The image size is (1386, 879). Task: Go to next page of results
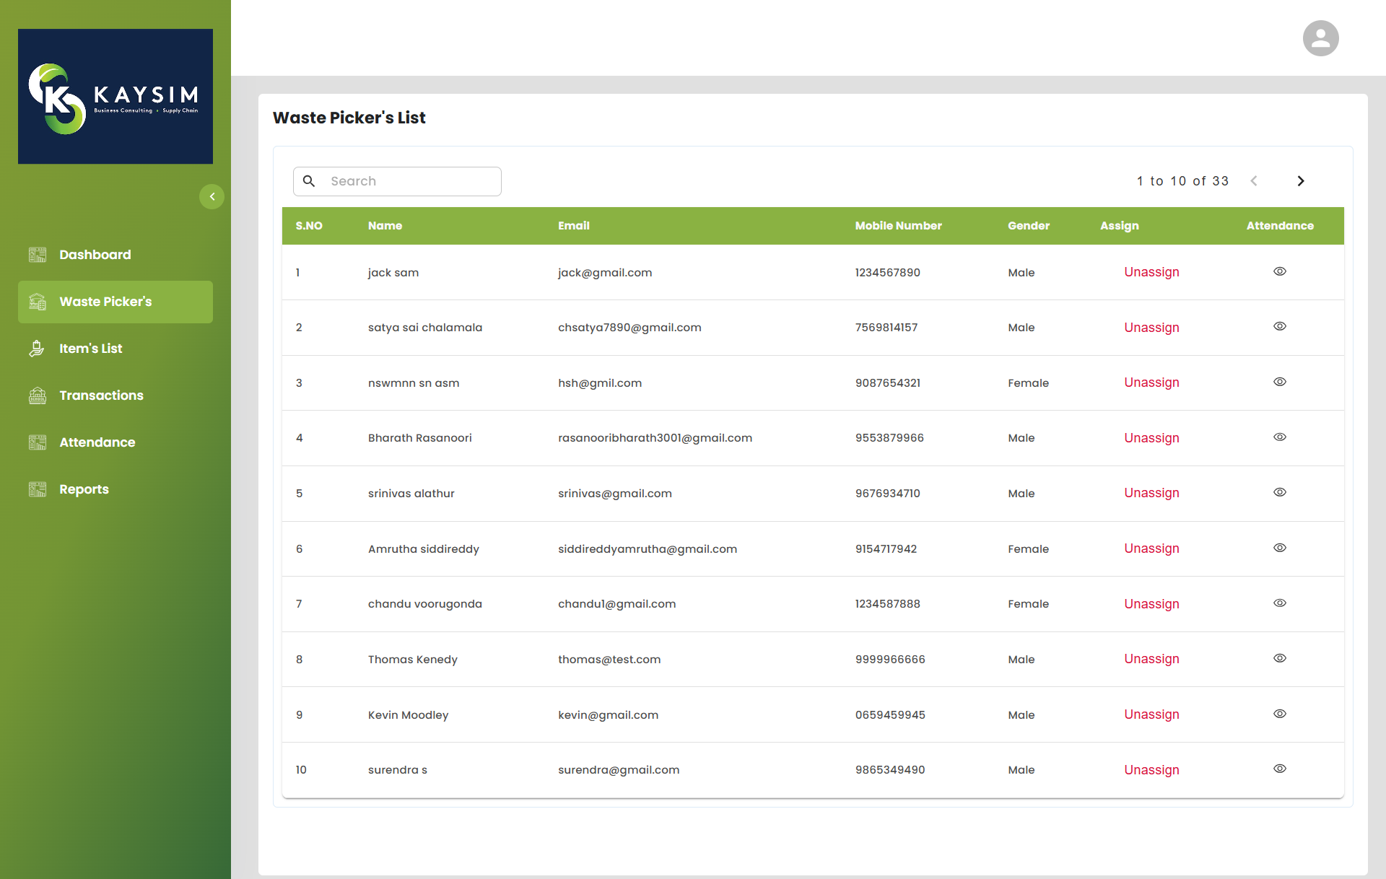point(1300,181)
